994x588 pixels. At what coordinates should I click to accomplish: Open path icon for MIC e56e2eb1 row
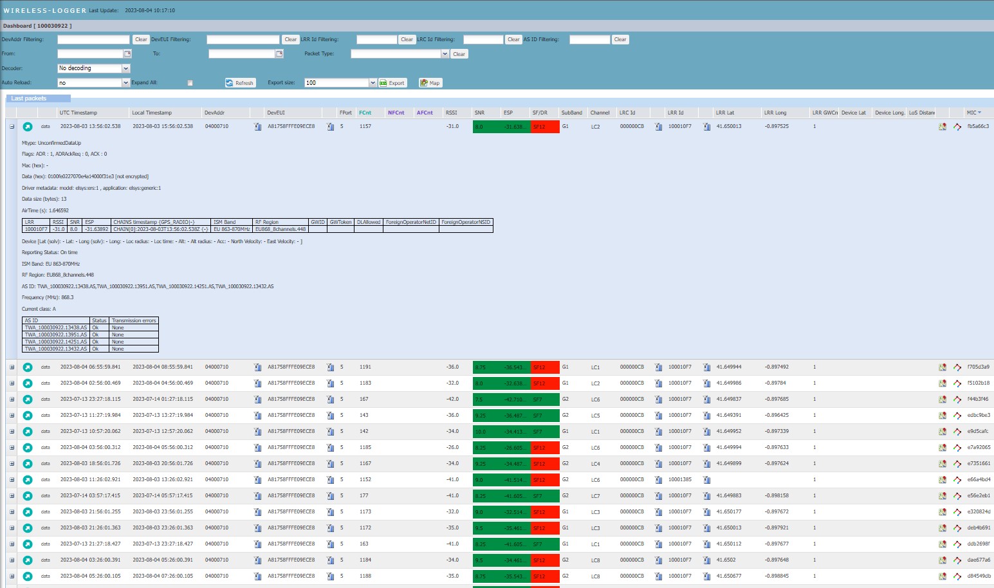pyautogui.click(x=957, y=496)
